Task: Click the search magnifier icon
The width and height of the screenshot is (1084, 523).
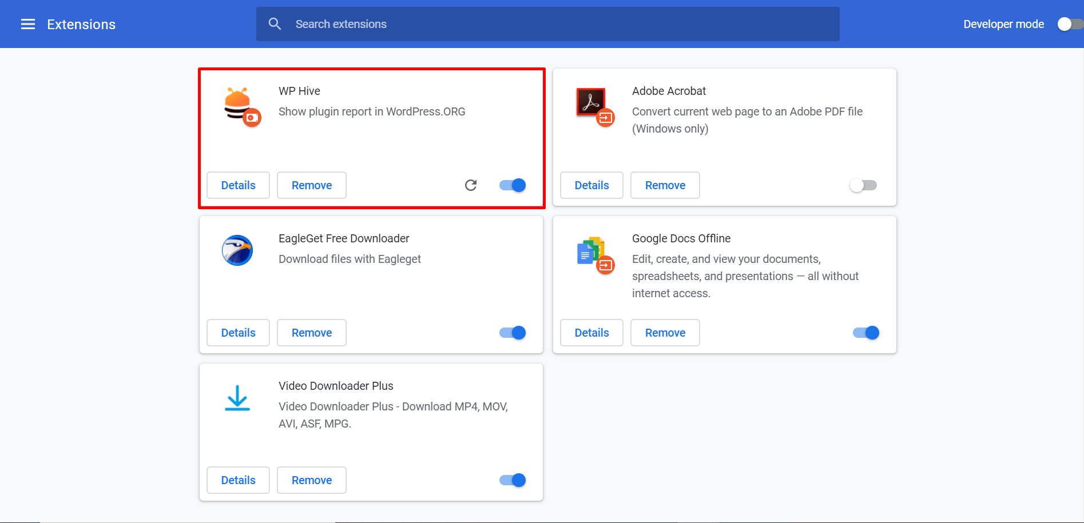Action: click(x=275, y=23)
